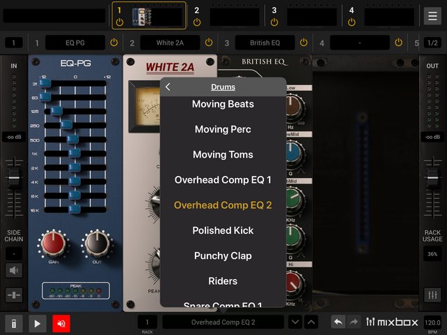
Task: Click the black OUT knob on EQ-PG
Action: click(x=97, y=244)
